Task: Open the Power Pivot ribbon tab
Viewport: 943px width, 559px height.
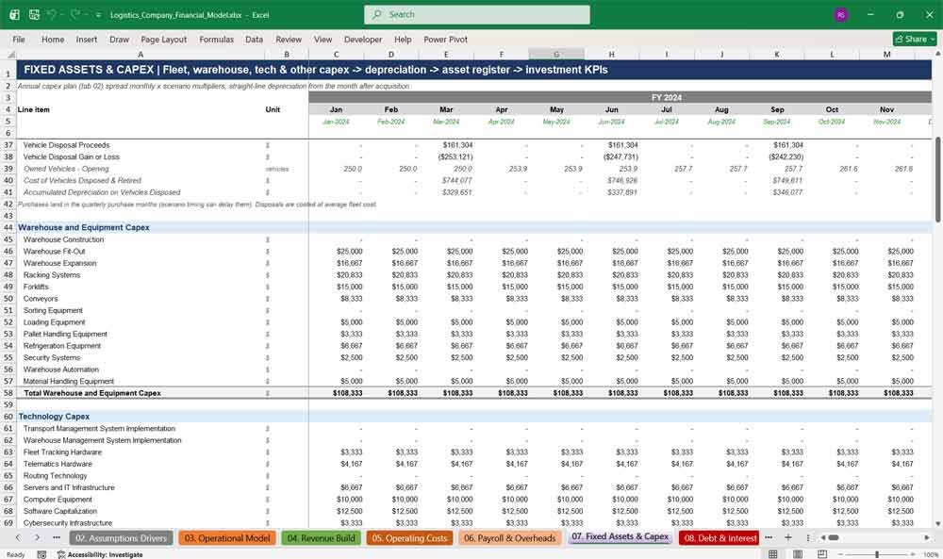Action: [x=446, y=39]
